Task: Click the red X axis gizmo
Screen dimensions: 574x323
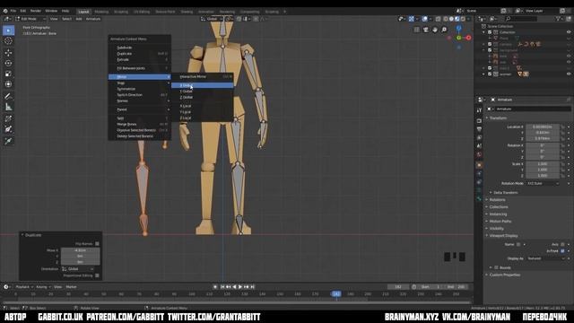Action: [468, 38]
